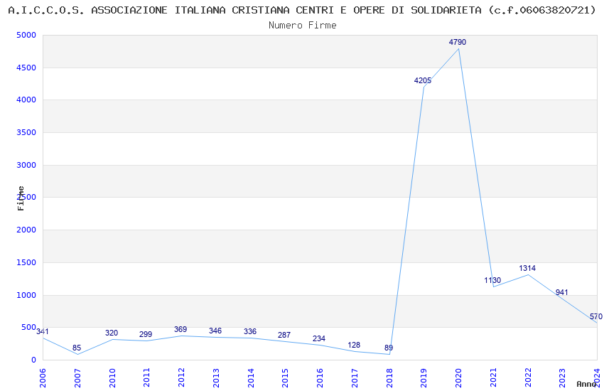Select the 3500 y-axis value
This screenshot has width=604, height=391.
click(26, 132)
